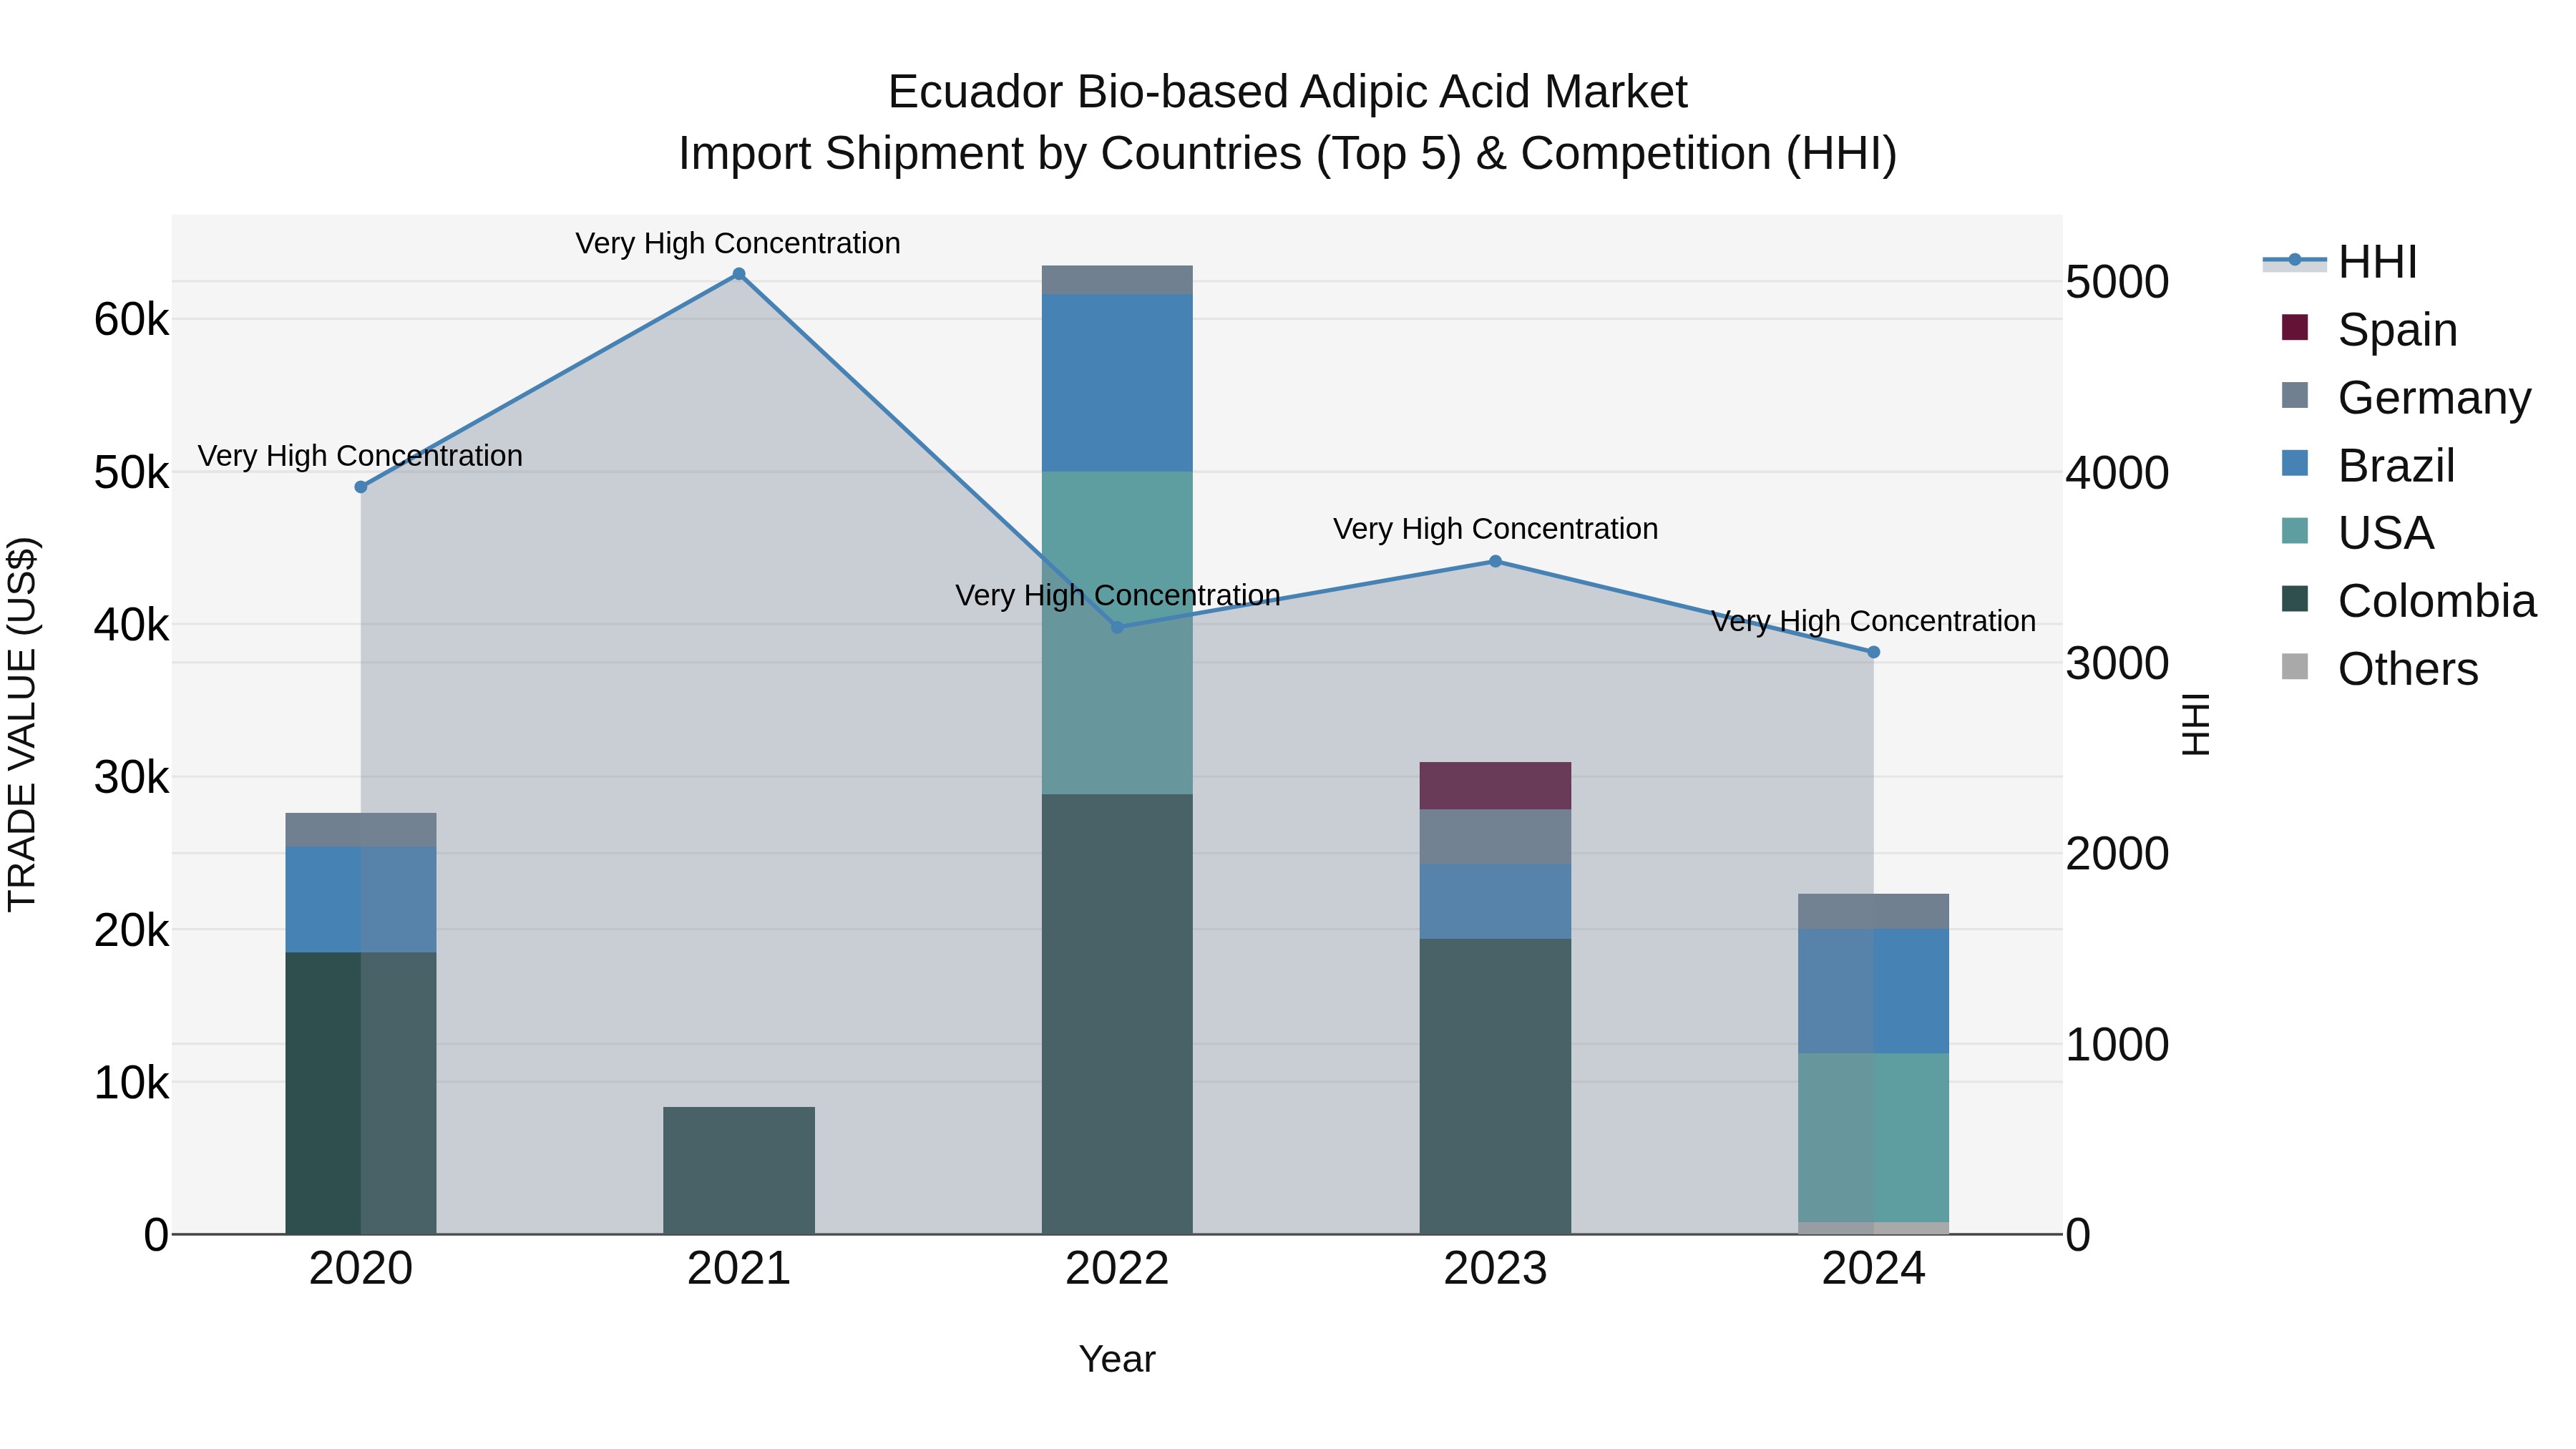Click the Spain maroon legend swatch
Image resolution: width=2576 pixels, height=1449 pixels.
click(x=2295, y=327)
